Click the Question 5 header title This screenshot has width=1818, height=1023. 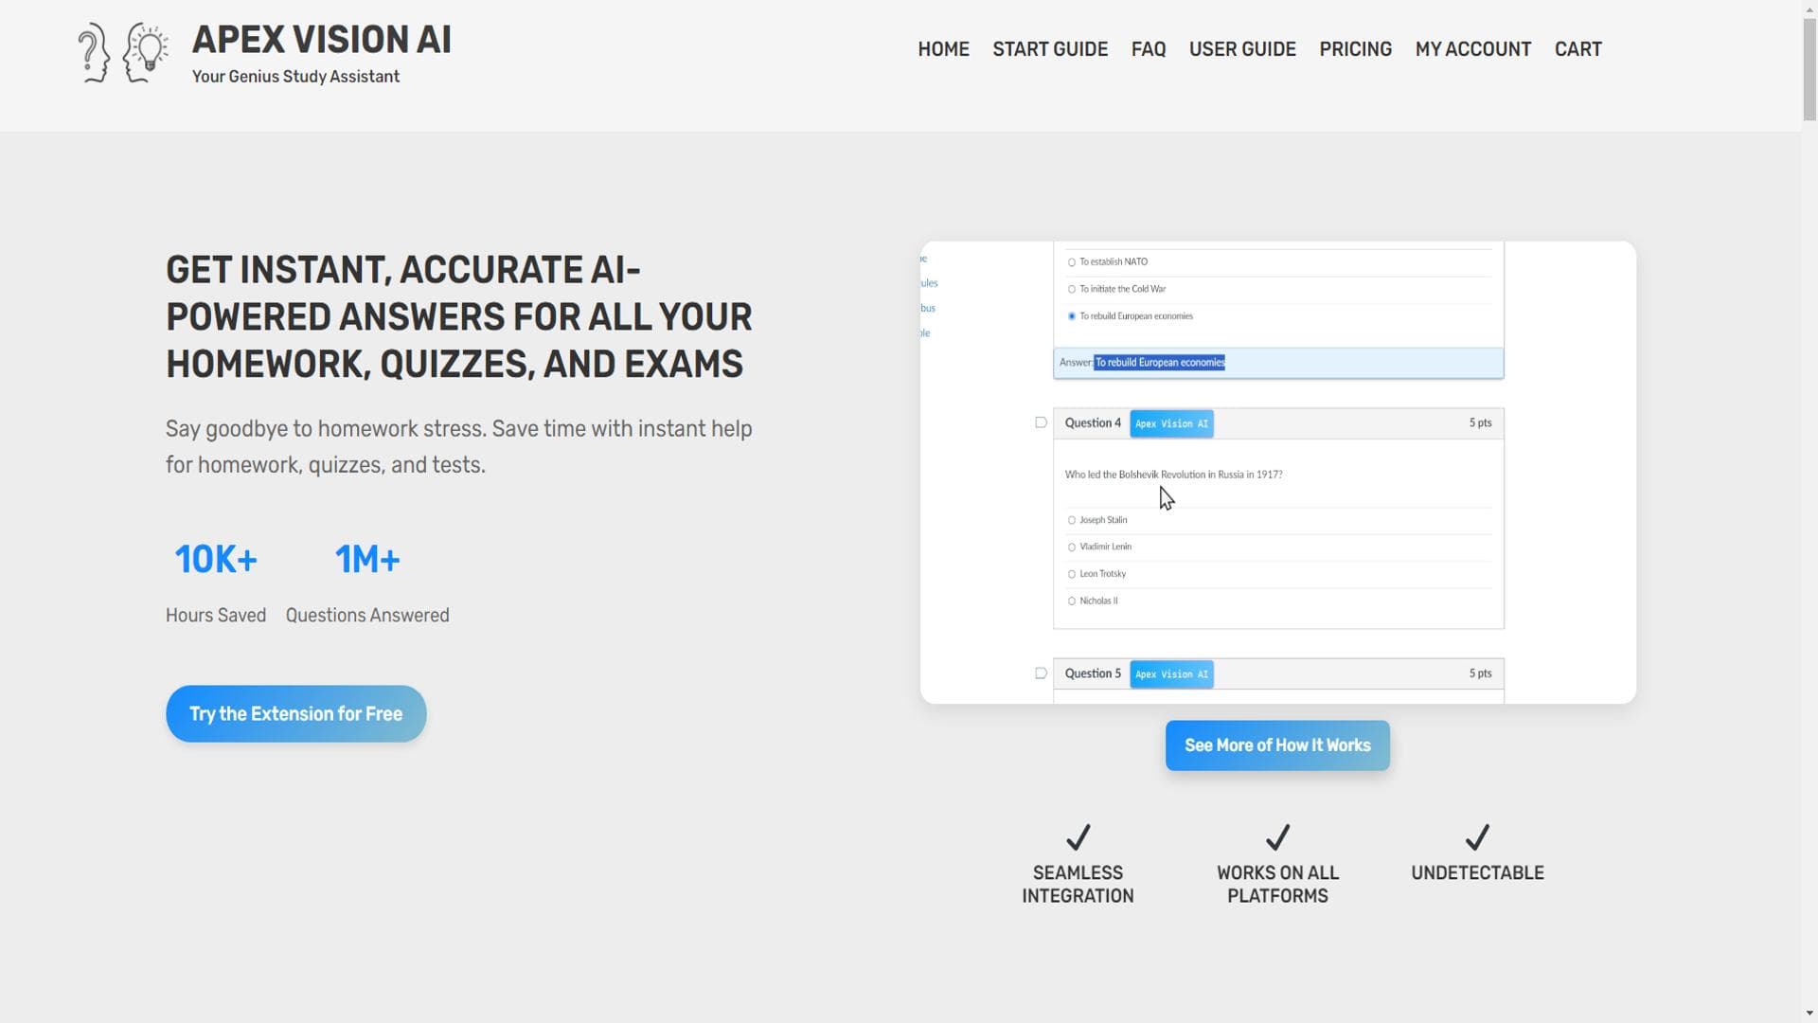[x=1093, y=673]
